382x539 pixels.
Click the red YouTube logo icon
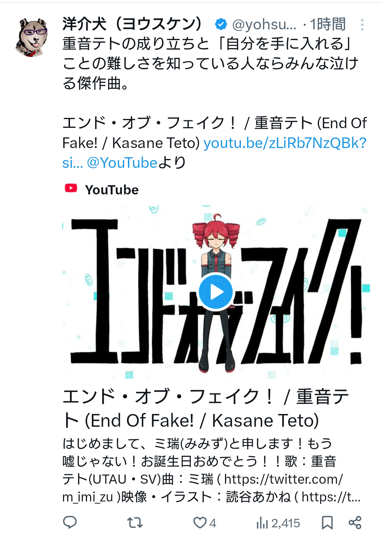(x=71, y=188)
